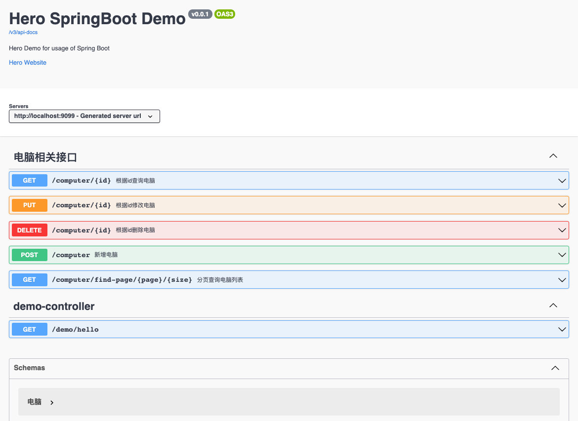Click the Servers label
This screenshot has width=578, height=421.
[x=18, y=106]
